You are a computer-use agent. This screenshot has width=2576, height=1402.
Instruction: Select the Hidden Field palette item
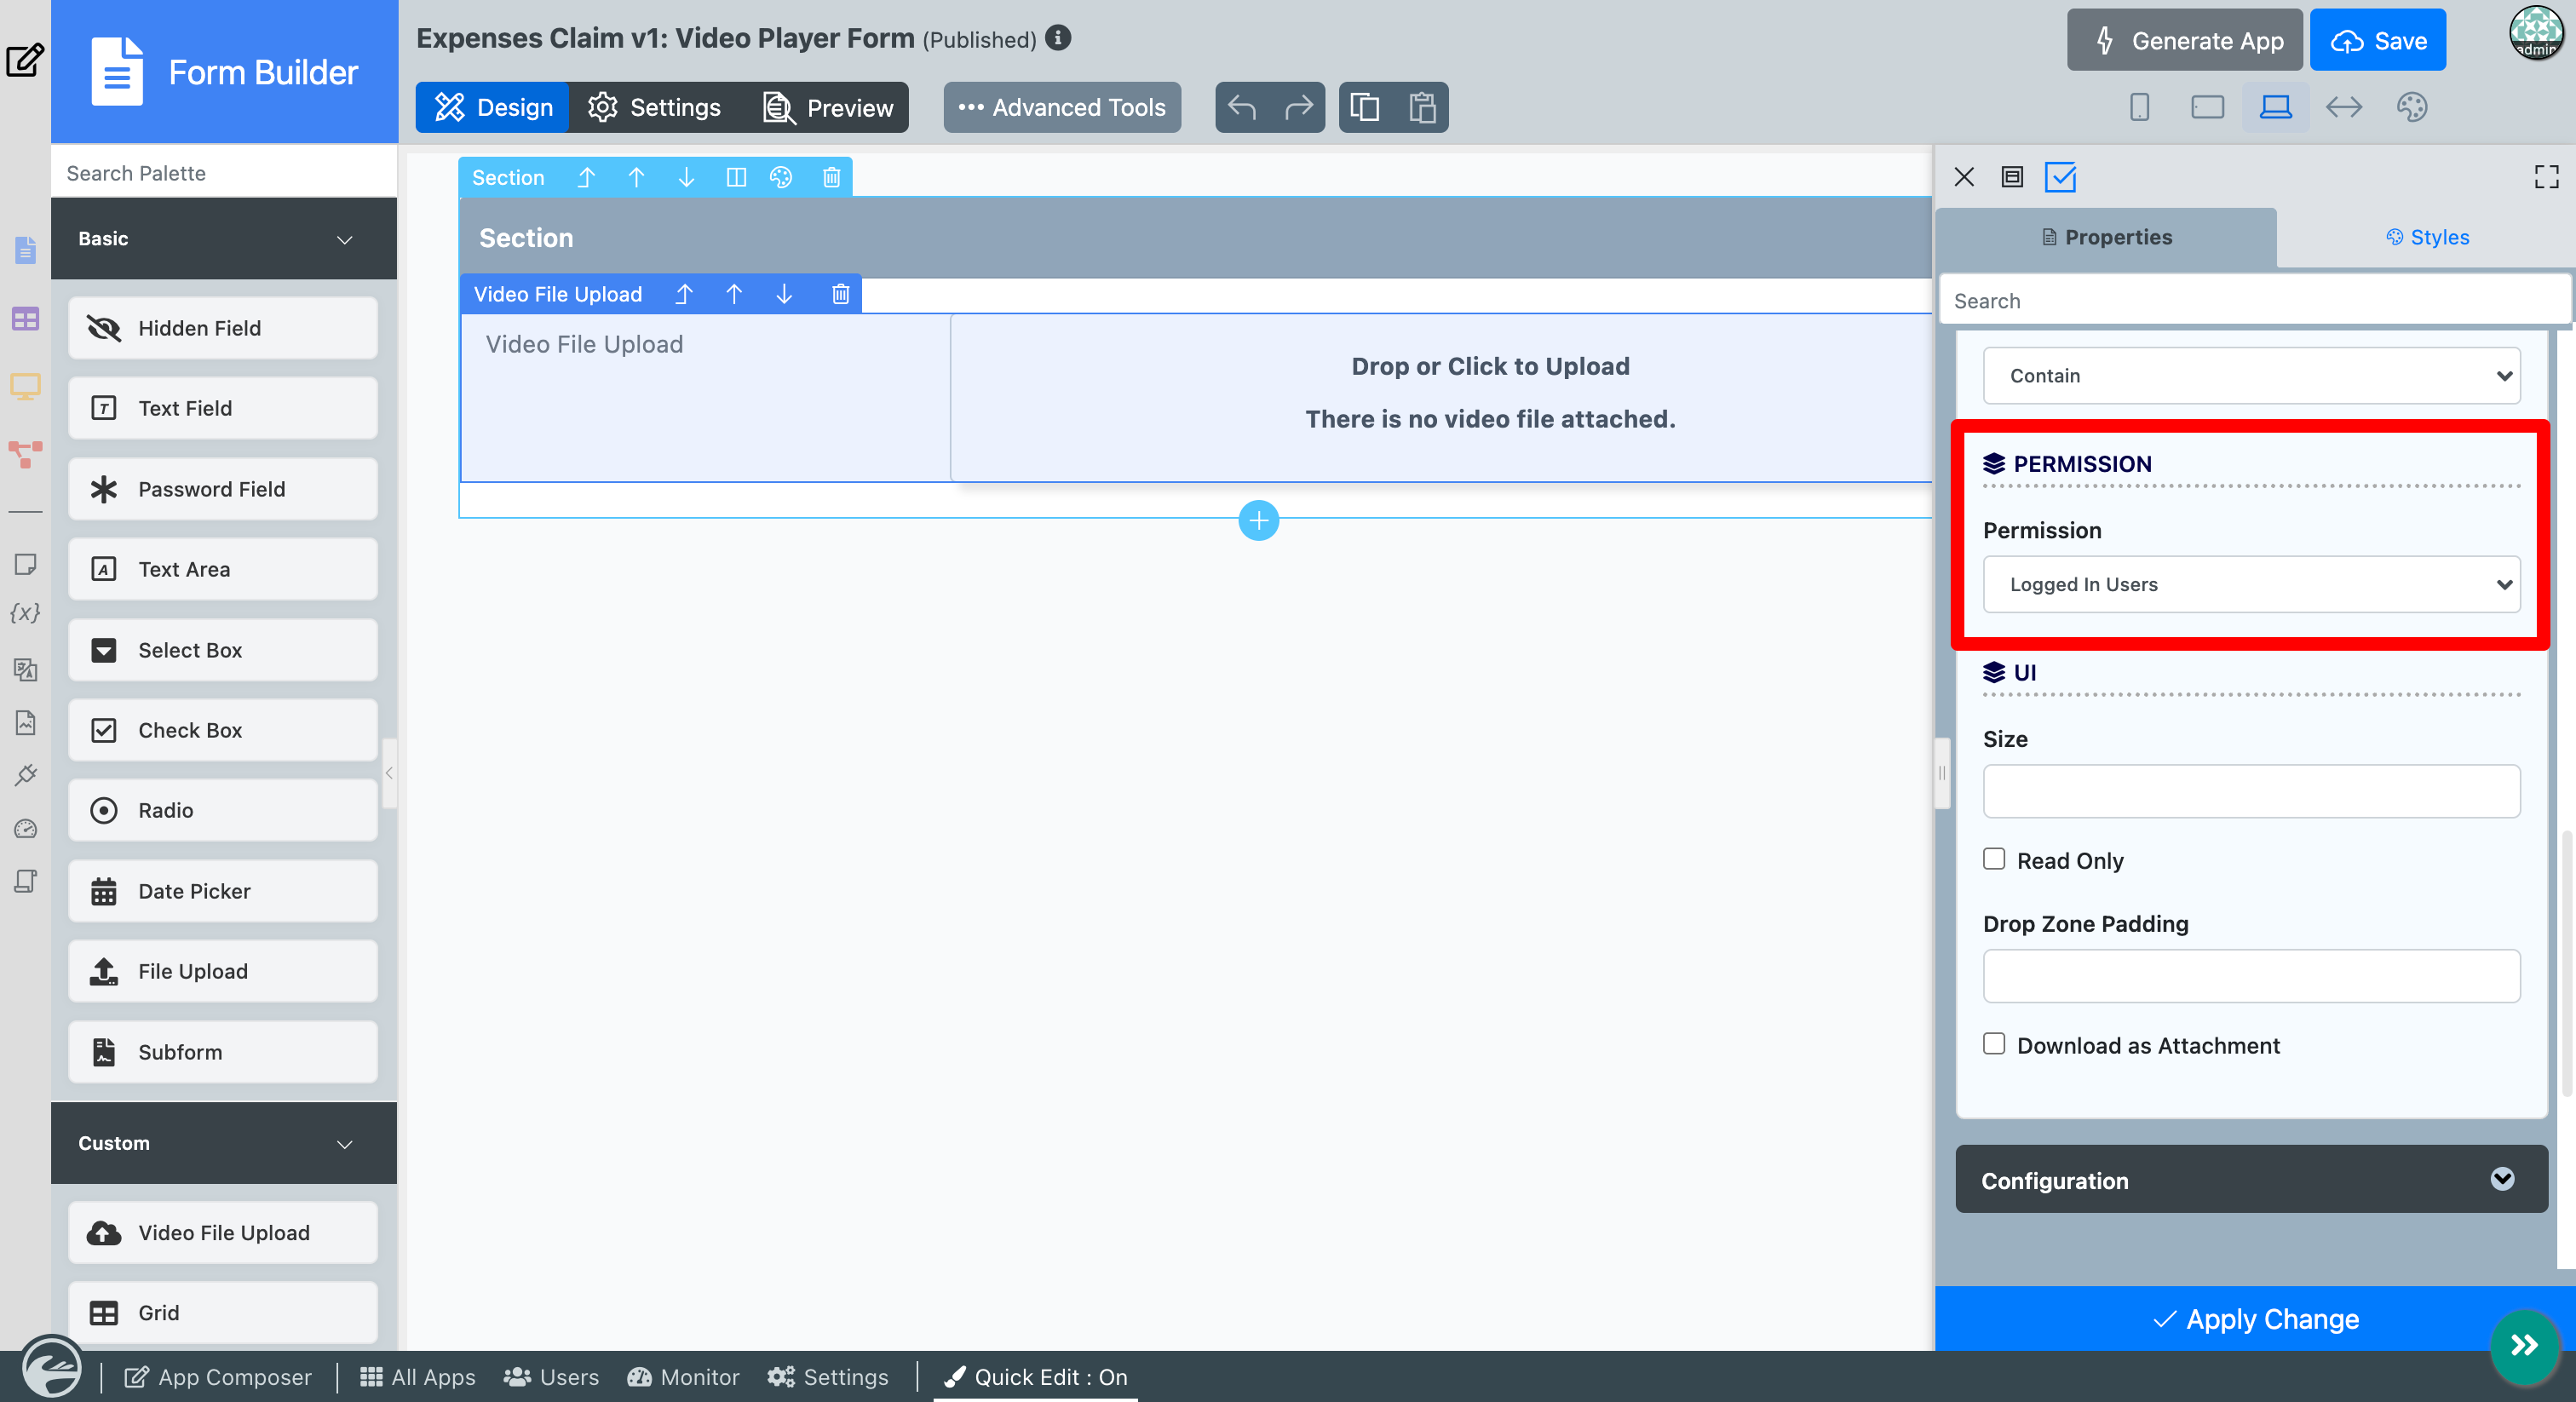coord(223,328)
